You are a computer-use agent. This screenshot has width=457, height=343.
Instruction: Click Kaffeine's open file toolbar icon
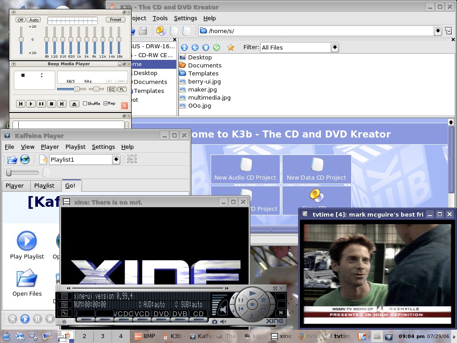tap(12, 159)
